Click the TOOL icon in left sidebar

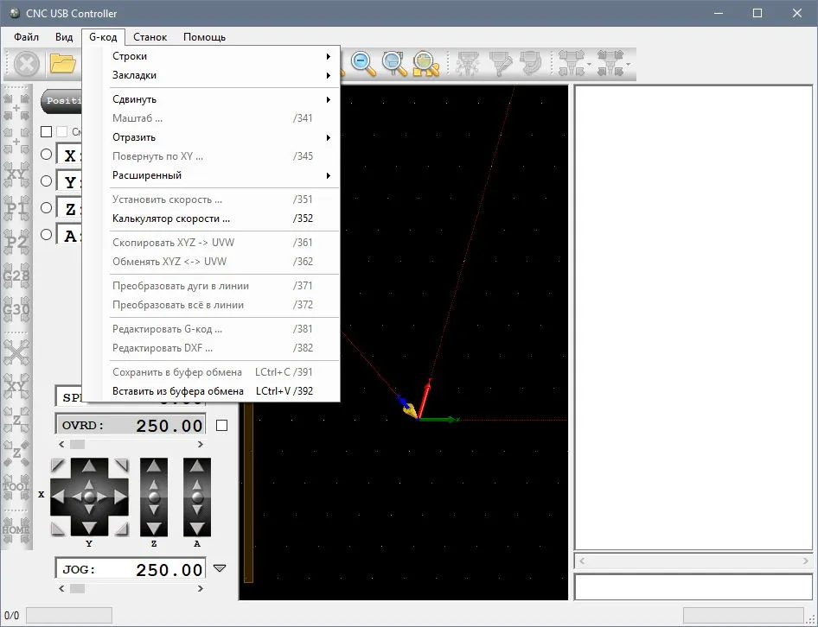coord(16,487)
